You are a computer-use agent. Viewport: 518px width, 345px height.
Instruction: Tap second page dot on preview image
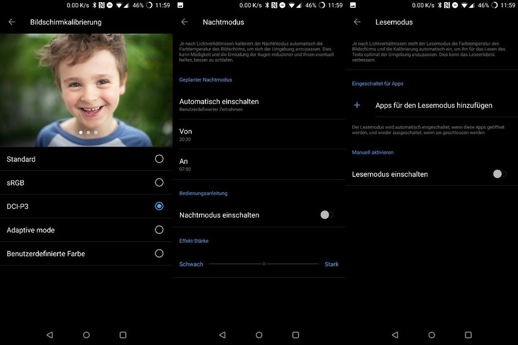click(x=88, y=132)
